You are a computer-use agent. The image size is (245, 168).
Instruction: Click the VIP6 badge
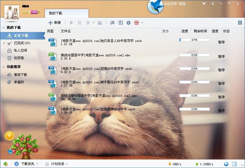tap(34, 12)
